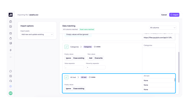The height and width of the screenshot is (108, 189).
Task: Unlink the Alt text attribute mapping
Action: (x=92, y=77)
